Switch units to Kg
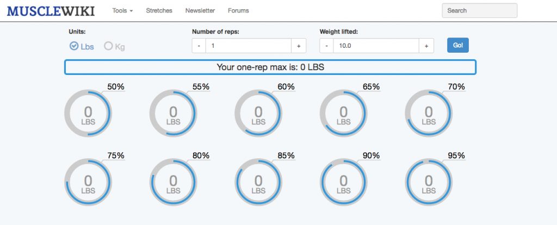The width and height of the screenshot is (557, 225). pyautogui.click(x=114, y=46)
